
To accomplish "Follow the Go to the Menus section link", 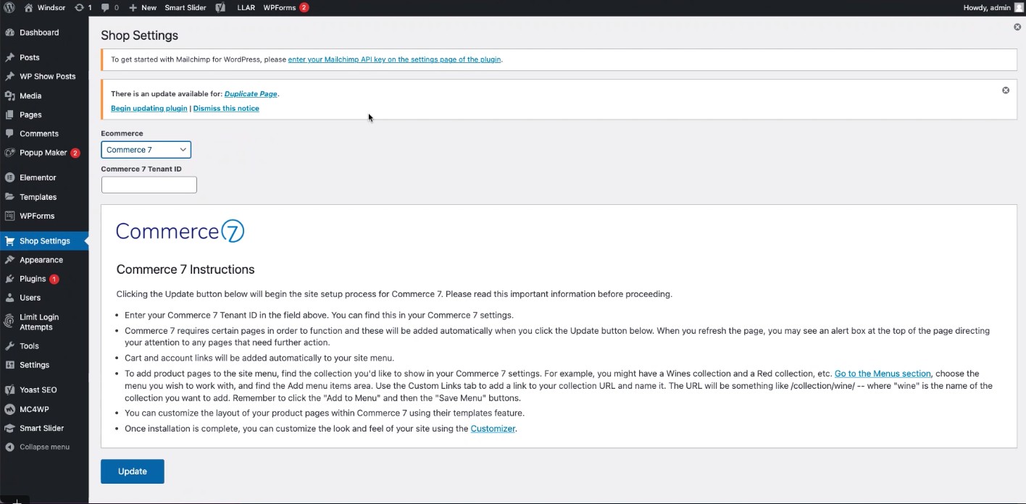I will coord(882,374).
